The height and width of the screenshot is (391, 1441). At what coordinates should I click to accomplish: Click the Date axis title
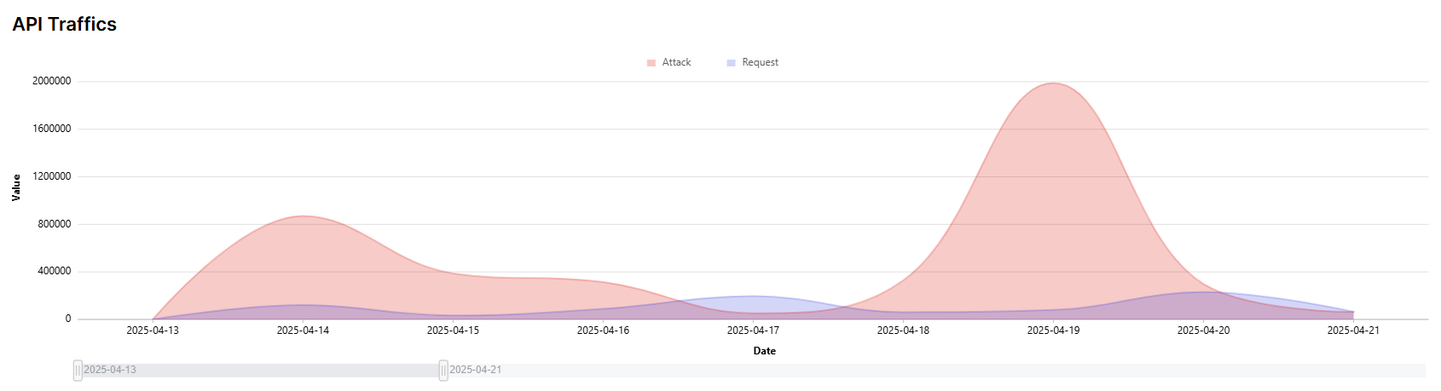(x=764, y=351)
